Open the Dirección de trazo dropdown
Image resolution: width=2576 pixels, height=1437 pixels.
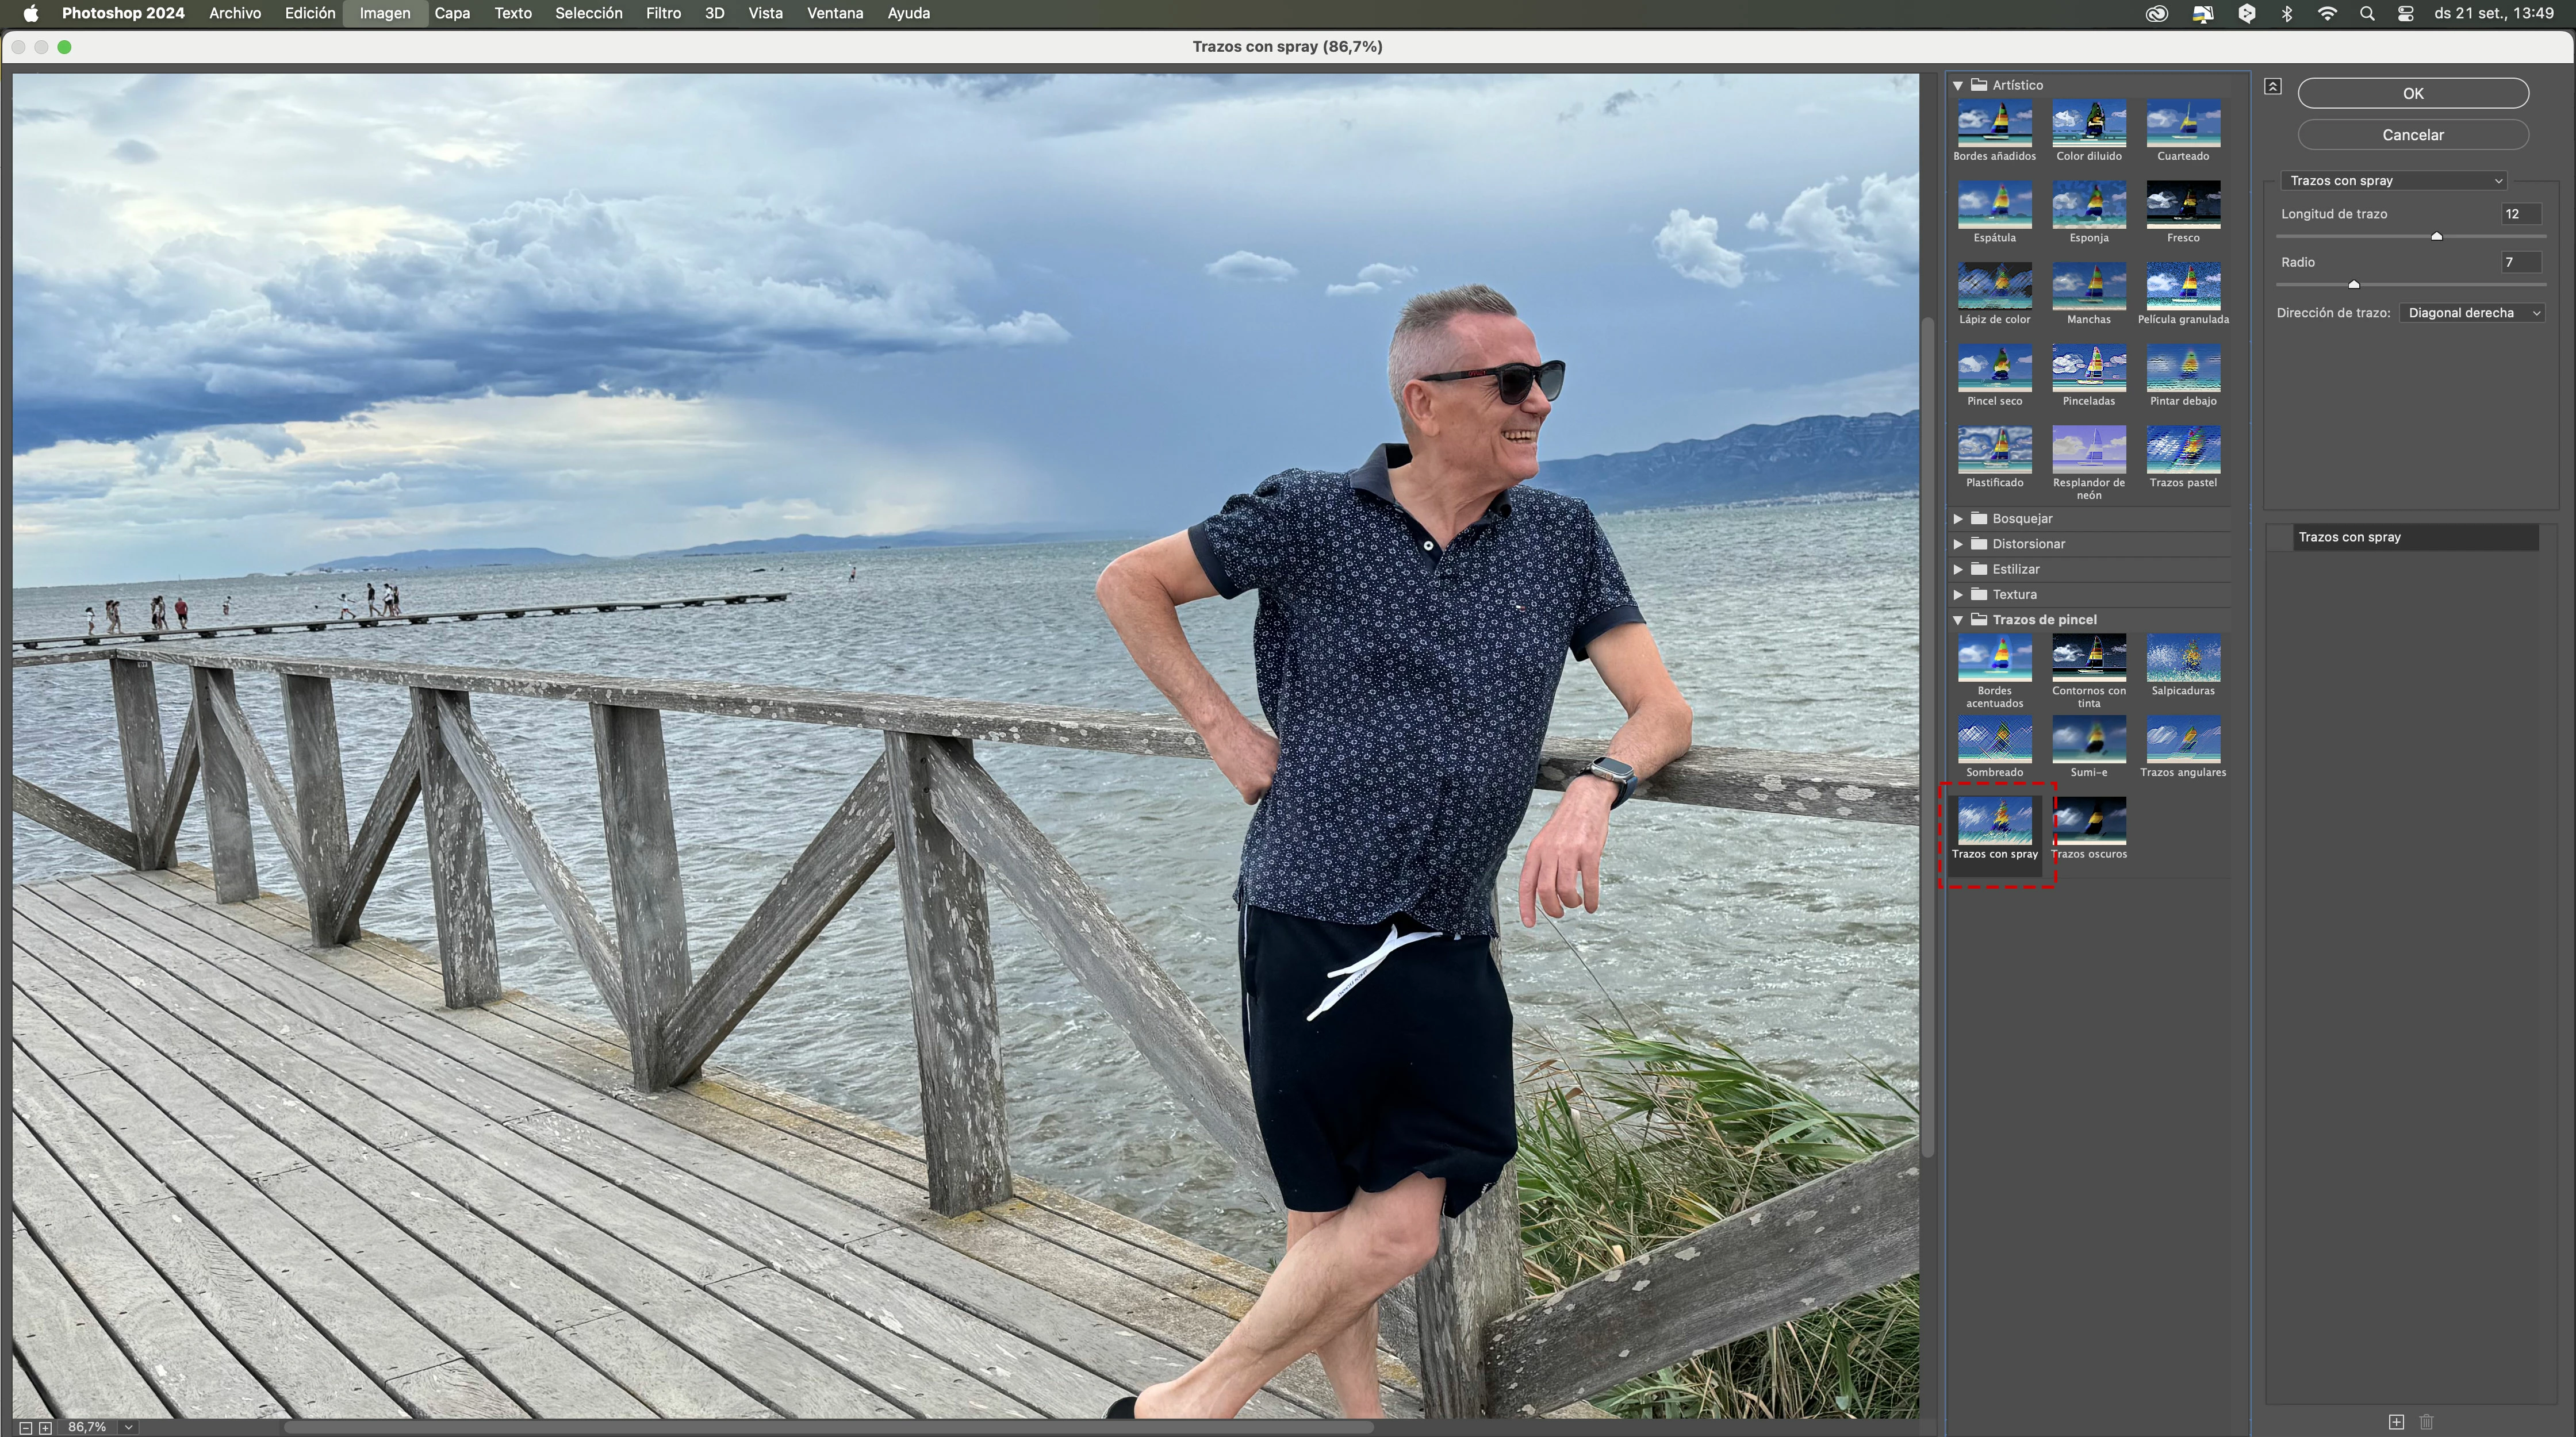pos(2471,313)
